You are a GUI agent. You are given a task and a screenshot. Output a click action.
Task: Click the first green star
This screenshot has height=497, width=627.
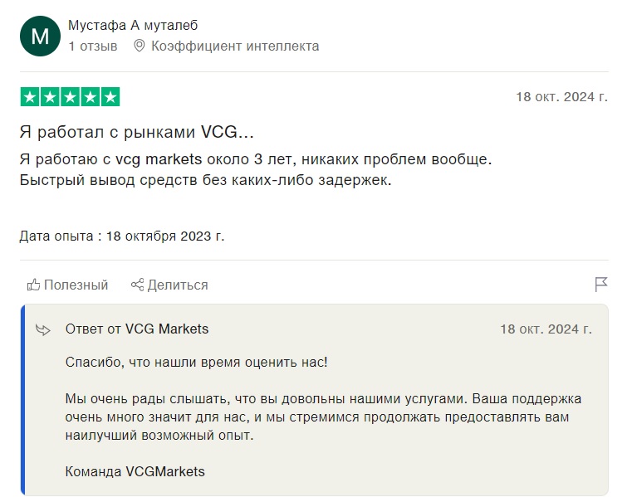30,97
